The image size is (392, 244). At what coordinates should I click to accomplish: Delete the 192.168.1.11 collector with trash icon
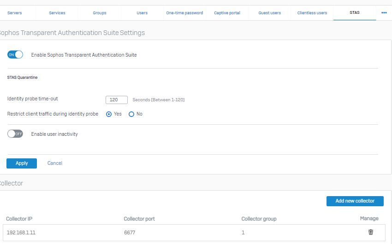tap(370, 232)
